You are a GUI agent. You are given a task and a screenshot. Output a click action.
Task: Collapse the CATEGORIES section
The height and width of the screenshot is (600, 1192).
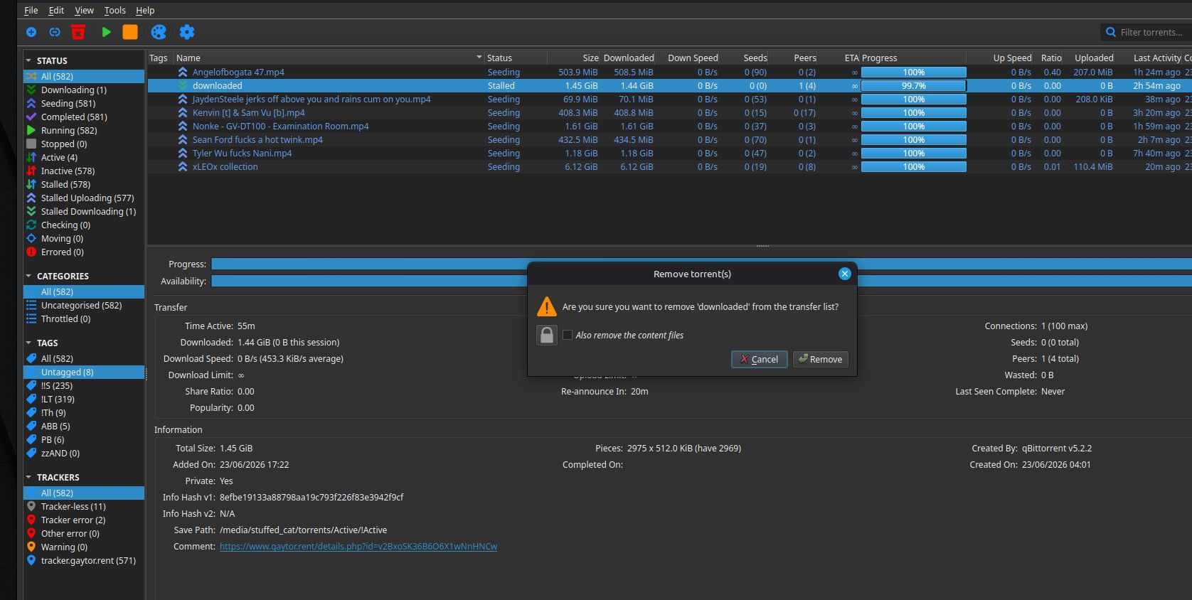[x=28, y=277]
